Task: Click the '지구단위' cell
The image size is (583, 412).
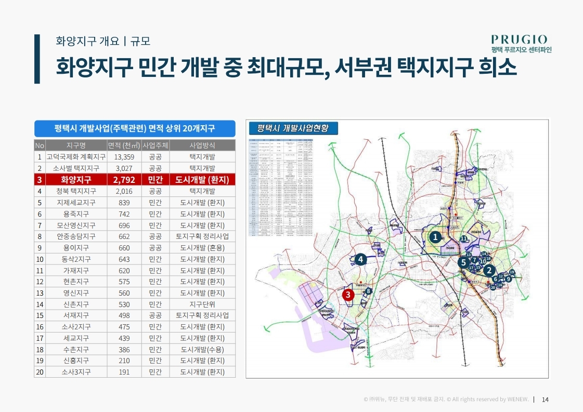Action: tap(202, 304)
